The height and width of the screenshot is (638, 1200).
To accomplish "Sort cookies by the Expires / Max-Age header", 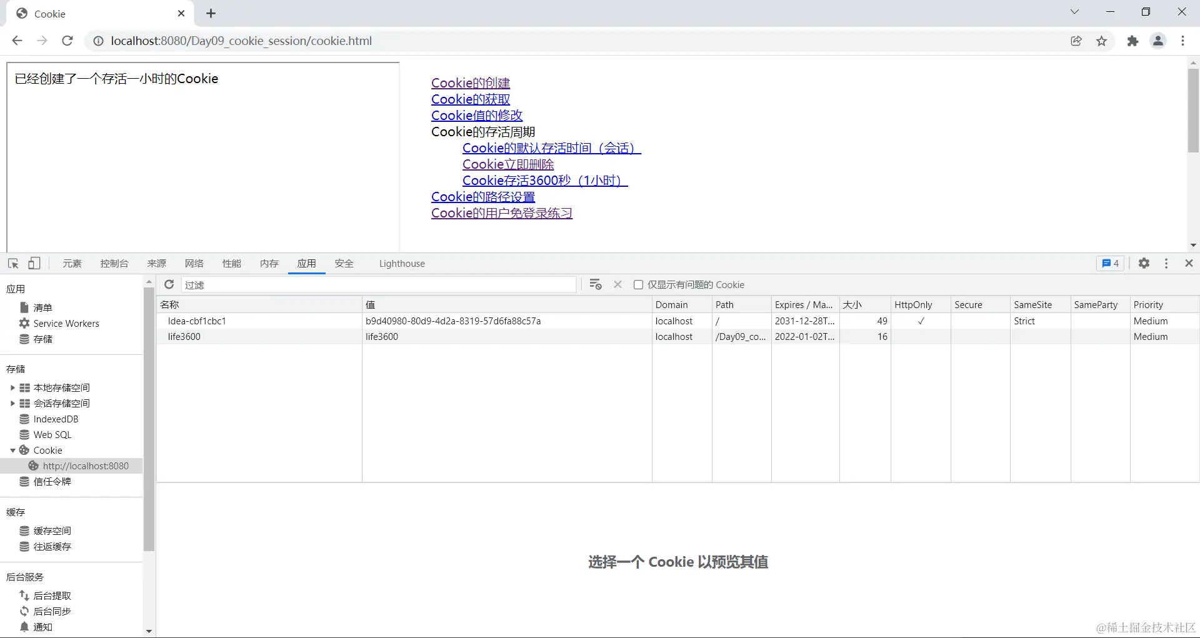I will [x=805, y=304].
